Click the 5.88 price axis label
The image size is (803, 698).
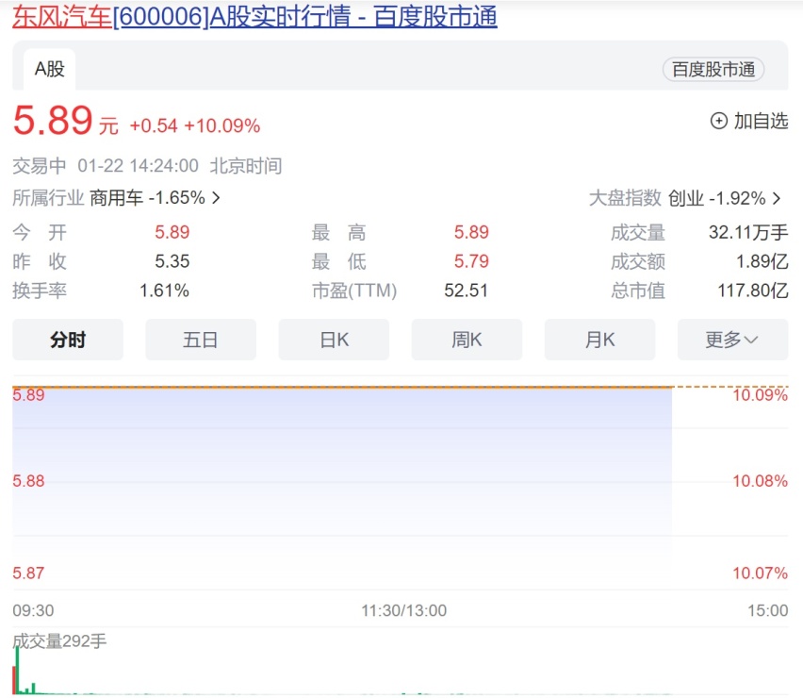[x=28, y=481]
